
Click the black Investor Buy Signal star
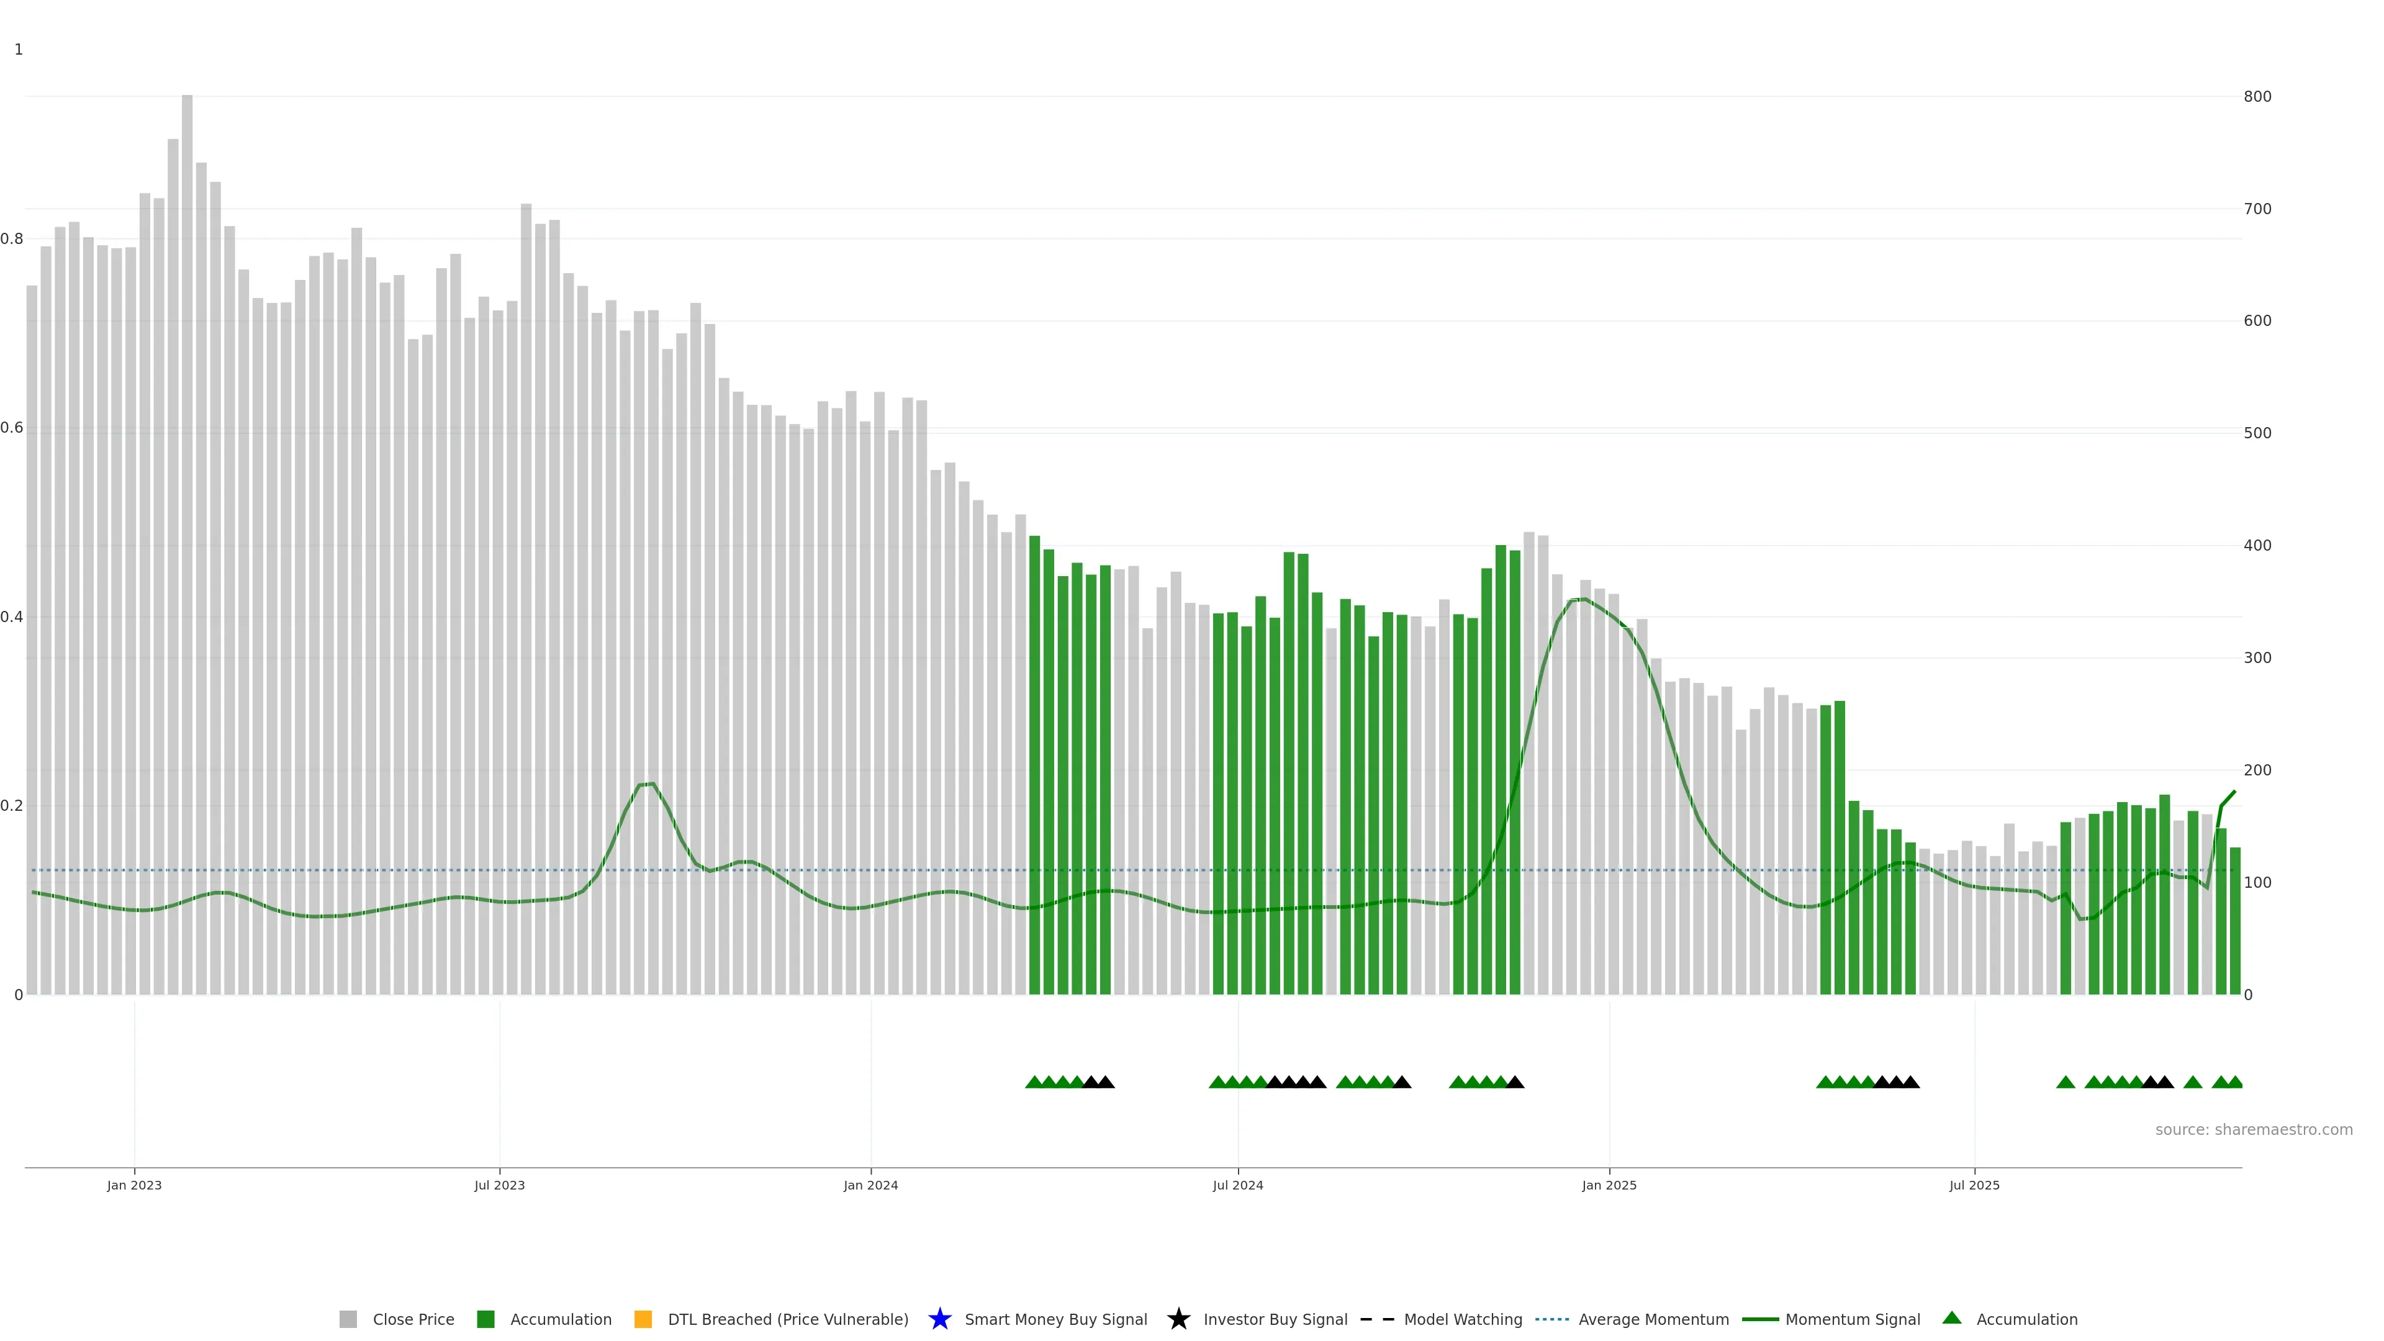(1178, 1320)
